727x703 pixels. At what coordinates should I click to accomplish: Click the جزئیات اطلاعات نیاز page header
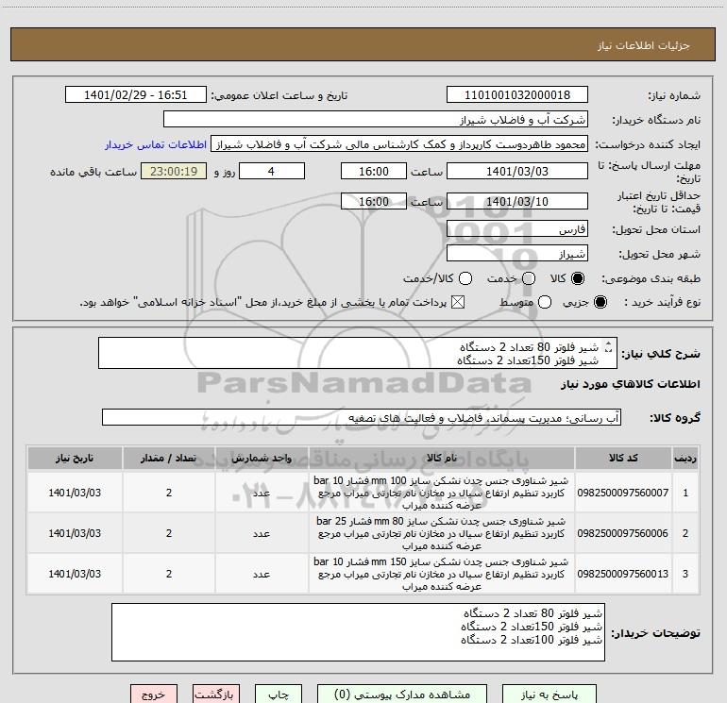click(x=644, y=45)
